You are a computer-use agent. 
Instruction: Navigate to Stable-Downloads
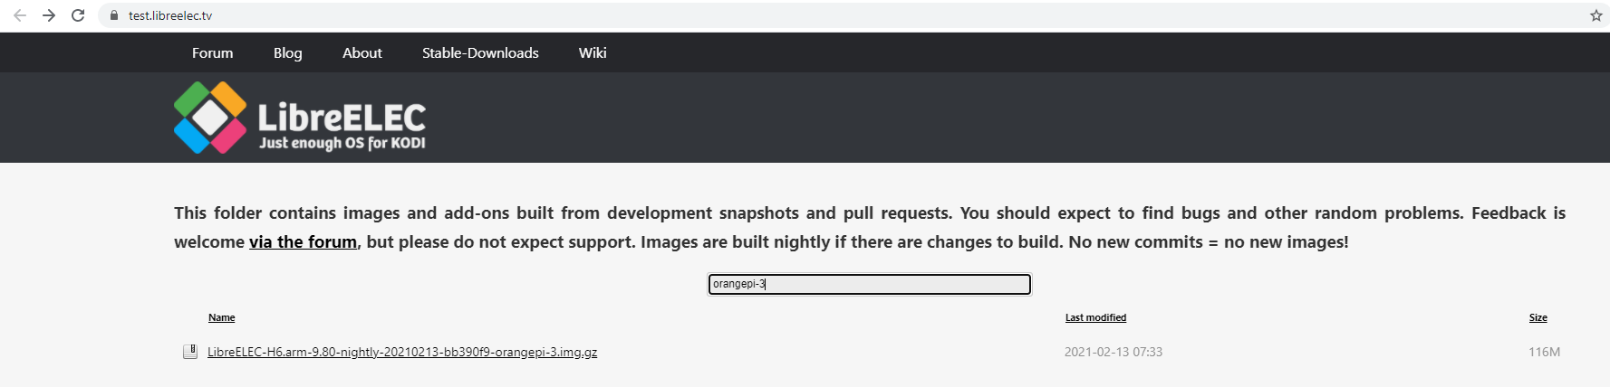tap(480, 53)
